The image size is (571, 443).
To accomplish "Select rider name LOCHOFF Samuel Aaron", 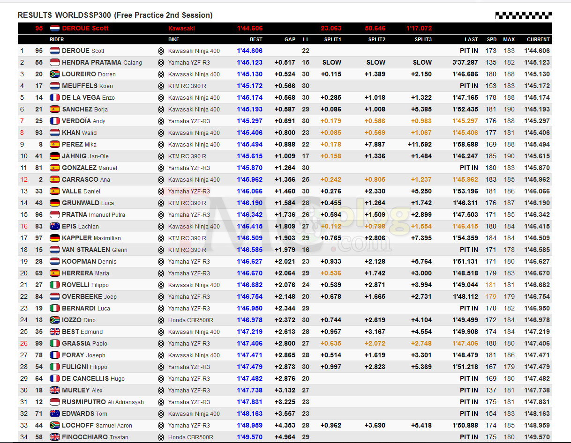I will [97, 425].
